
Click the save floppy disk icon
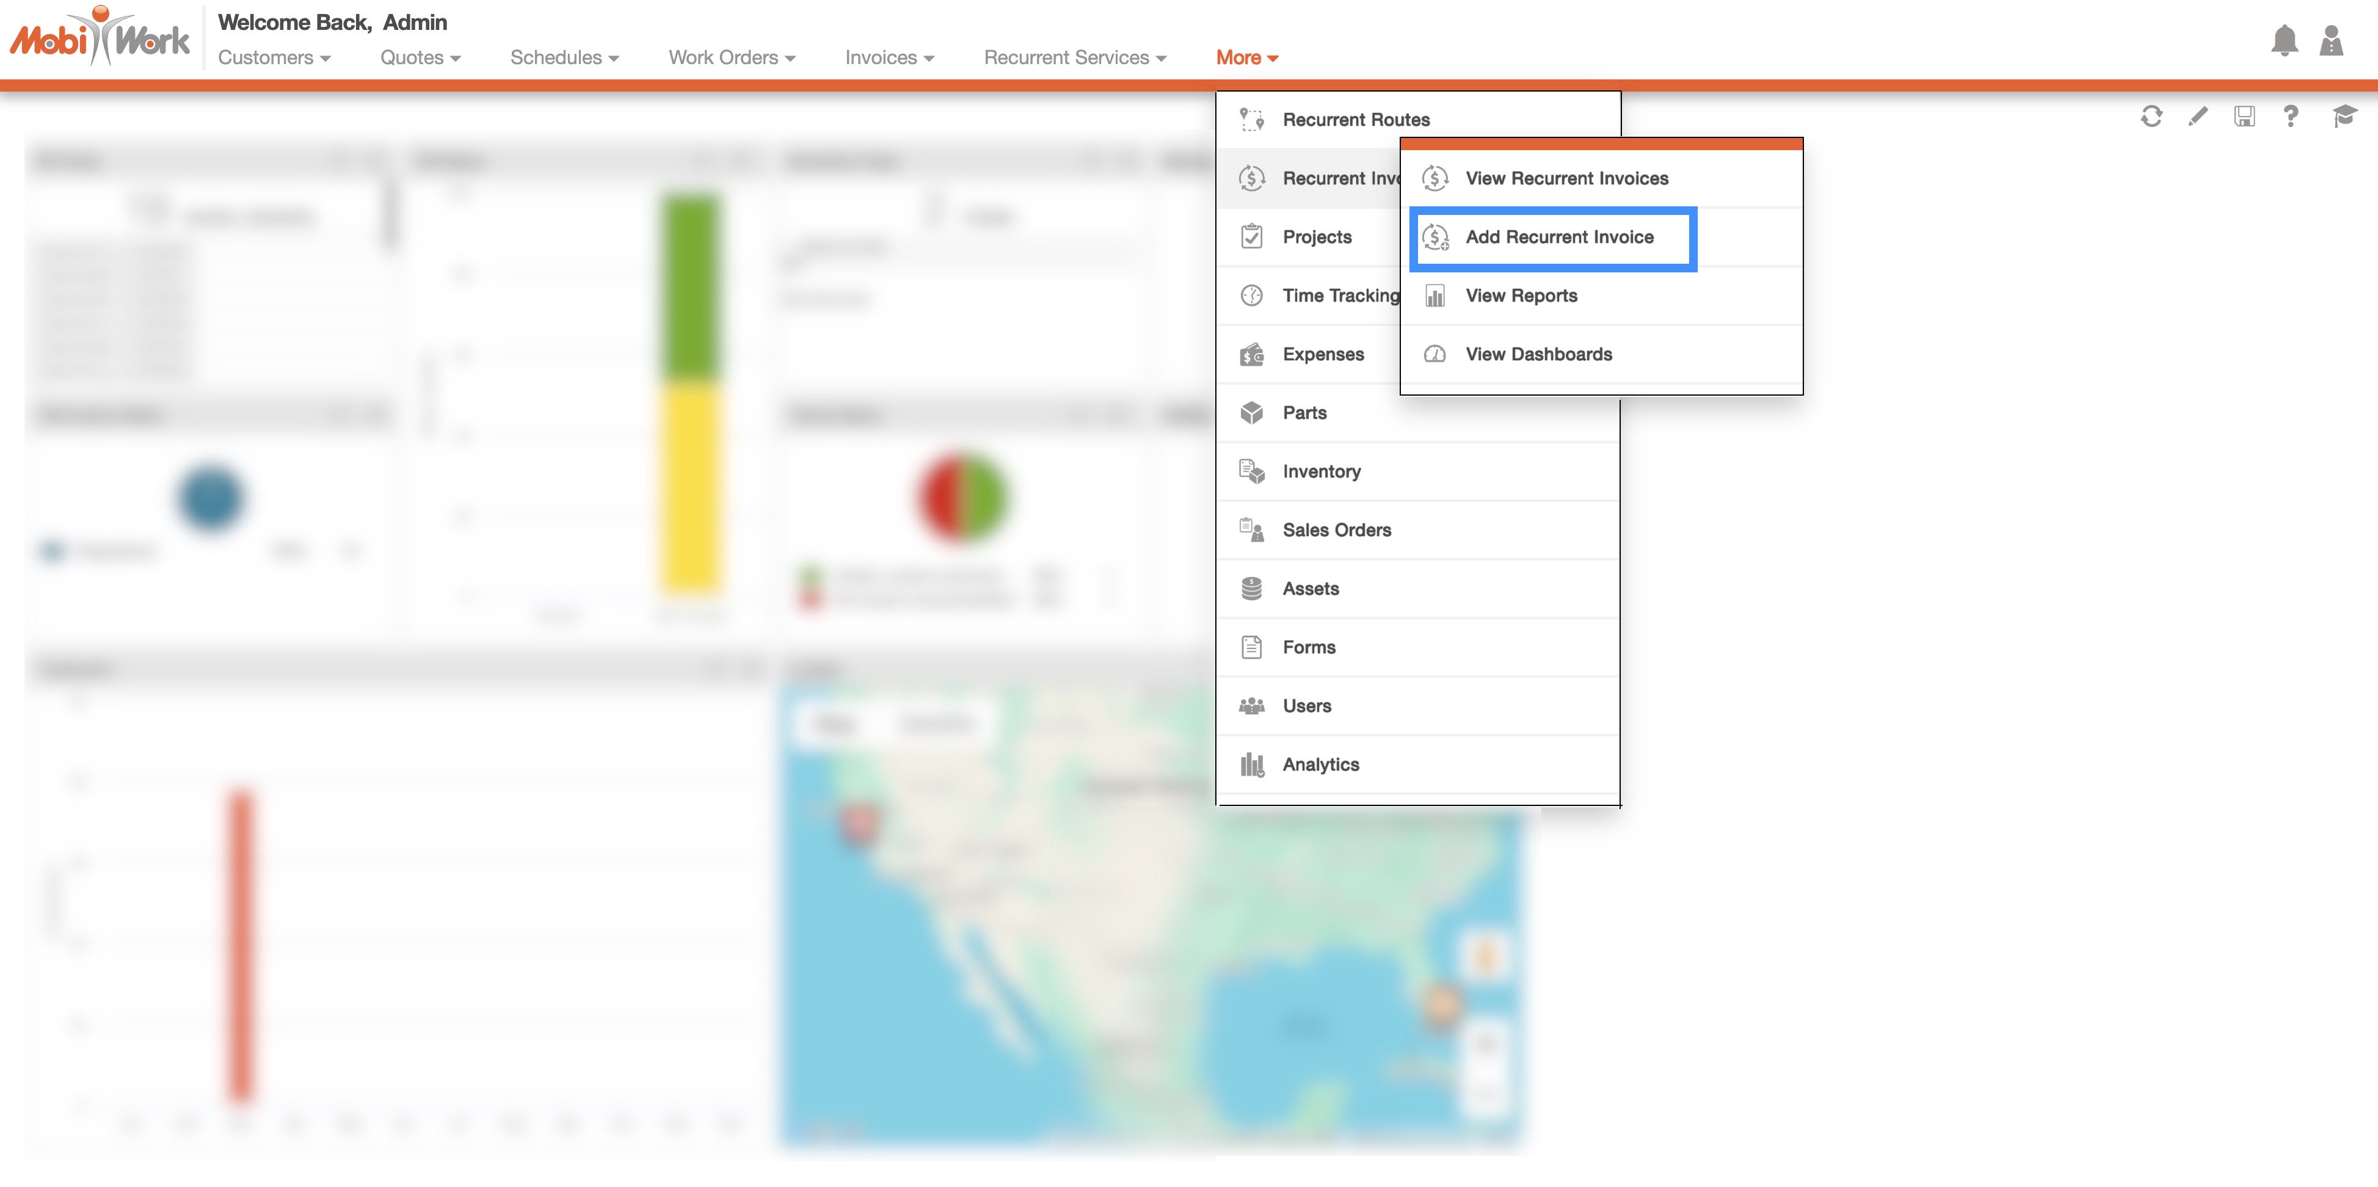tap(2244, 116)
